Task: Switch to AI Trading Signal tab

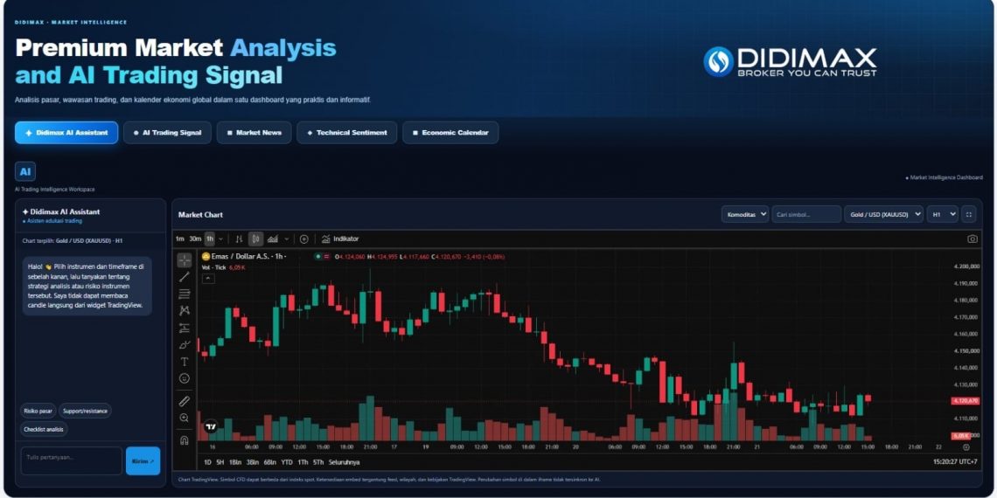Action: click(167, 133)
